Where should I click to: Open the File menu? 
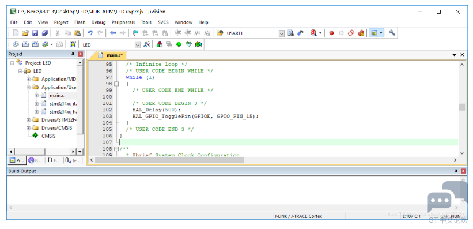pos(14,22)
